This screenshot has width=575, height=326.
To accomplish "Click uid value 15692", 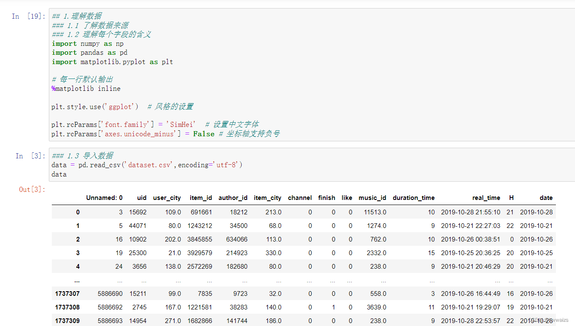I will 138,212.
